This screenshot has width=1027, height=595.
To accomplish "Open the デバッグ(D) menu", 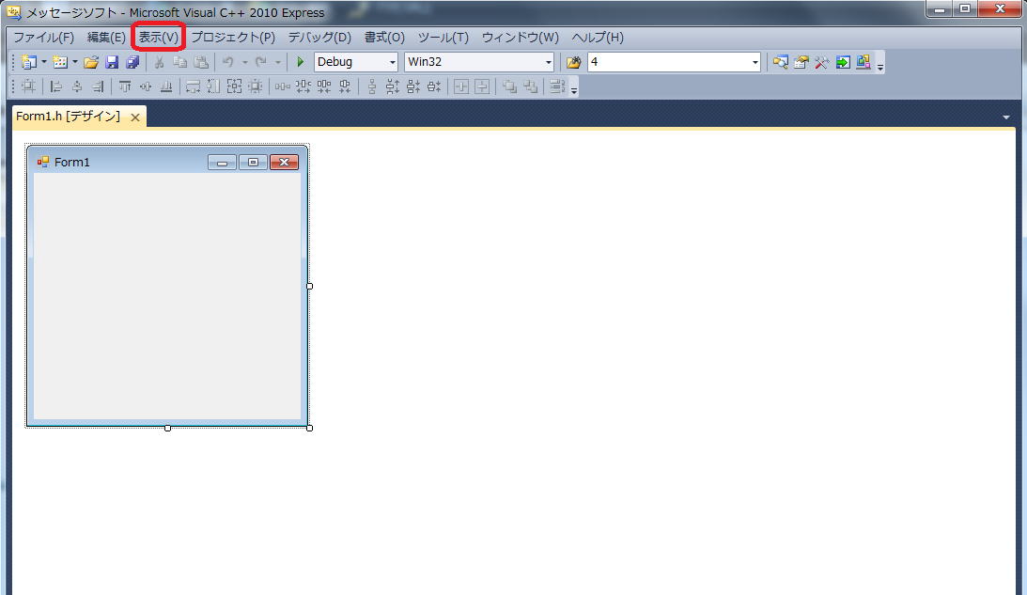I will [x=319, y=38].
